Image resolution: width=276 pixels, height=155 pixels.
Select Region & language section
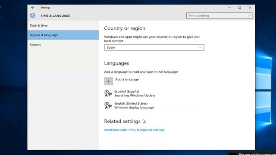63,35
